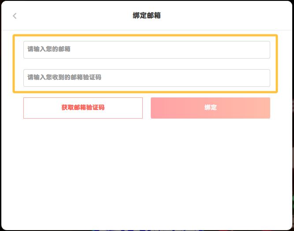294x231 pixels.
Task: Click the back arrow icon
Action: pyautogui.click(x=15, y=16)
